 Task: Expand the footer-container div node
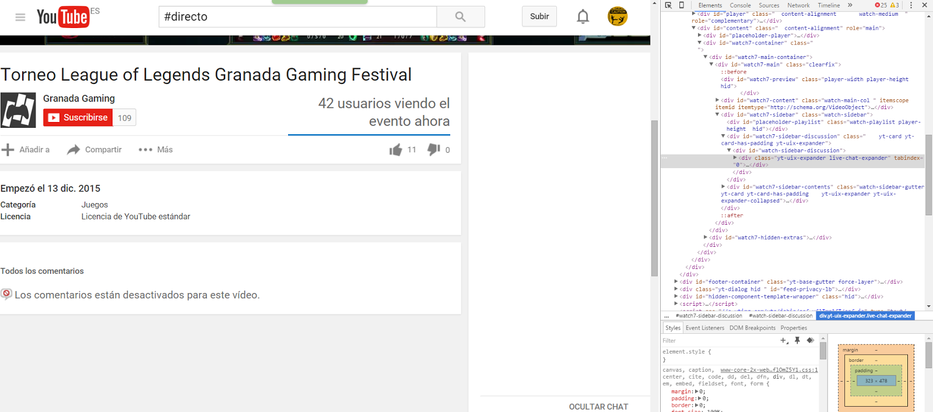[x=676, y=282]
